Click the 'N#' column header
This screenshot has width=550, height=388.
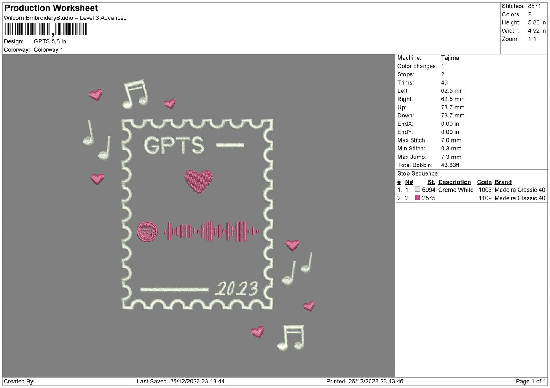point(409,182)
